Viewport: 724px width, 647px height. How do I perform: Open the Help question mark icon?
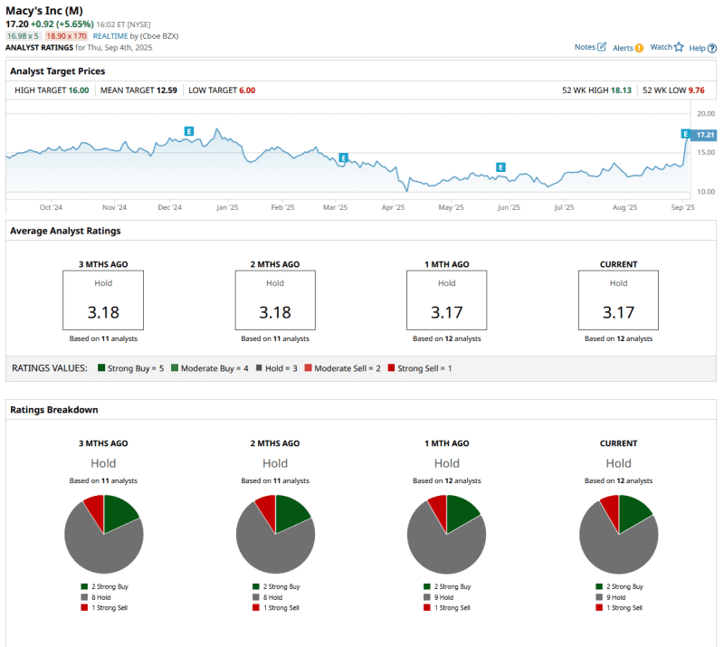710,48
